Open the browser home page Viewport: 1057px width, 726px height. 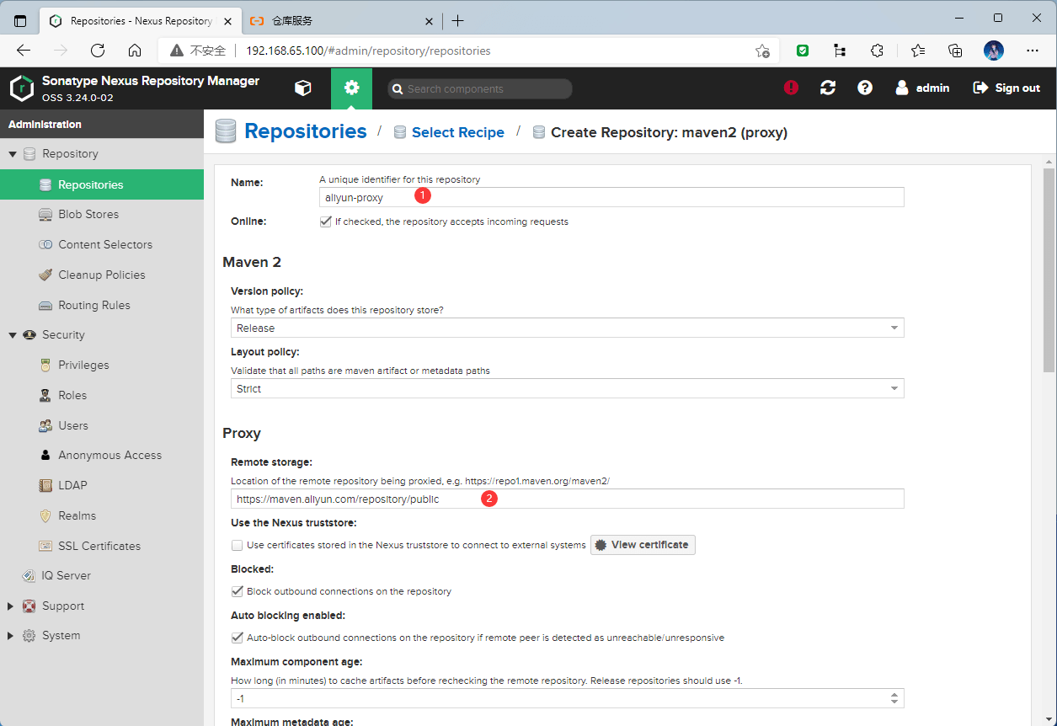point(135,51)
